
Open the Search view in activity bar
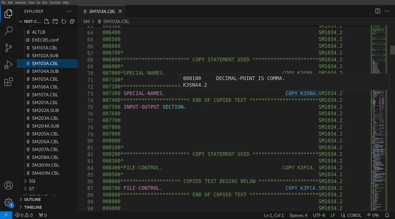[8, 31]
